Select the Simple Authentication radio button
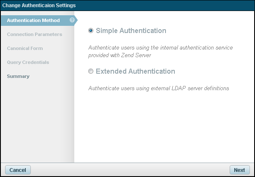Screen dimensions: 255x177 [x=91, y=31]
